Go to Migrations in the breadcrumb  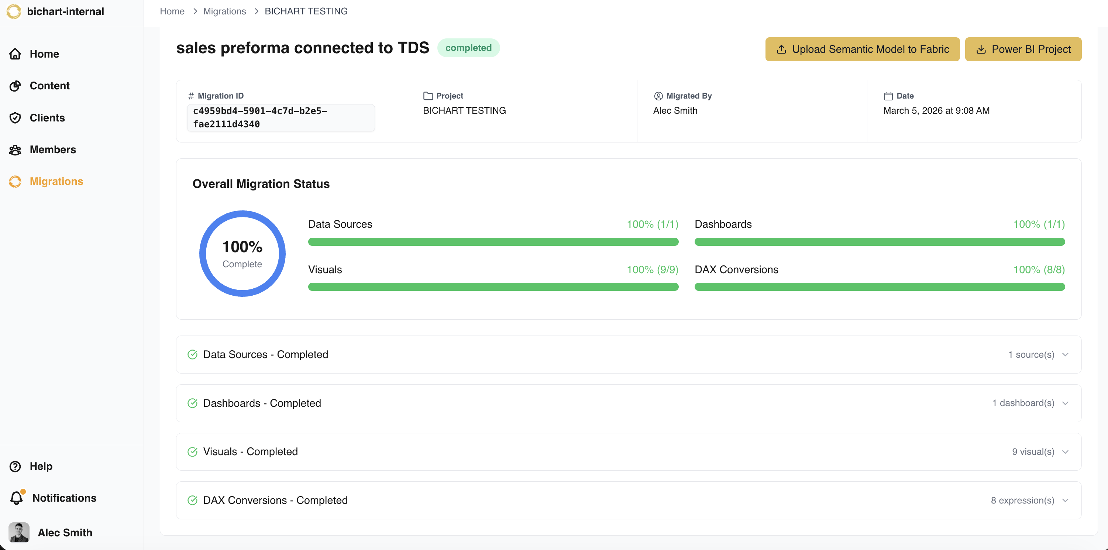coord(224,11)
